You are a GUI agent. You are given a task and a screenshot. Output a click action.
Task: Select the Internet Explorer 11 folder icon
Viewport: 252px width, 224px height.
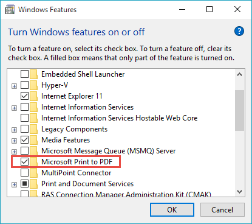pos(33,96)
